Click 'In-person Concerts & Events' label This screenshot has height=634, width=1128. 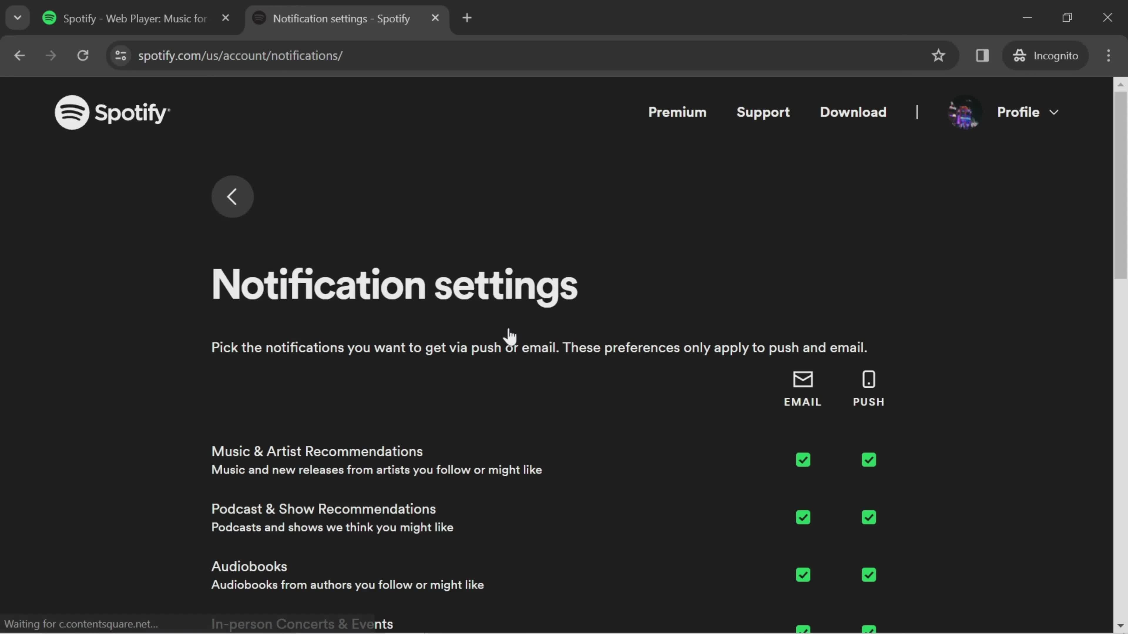tap(302, 624)
